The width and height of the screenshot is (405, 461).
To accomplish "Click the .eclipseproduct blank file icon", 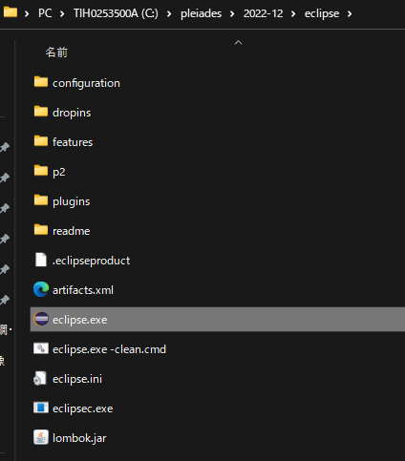I will [41, 260].
